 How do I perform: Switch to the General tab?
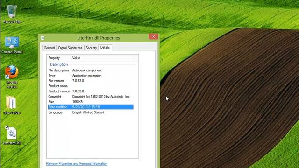tap(49, 48)
